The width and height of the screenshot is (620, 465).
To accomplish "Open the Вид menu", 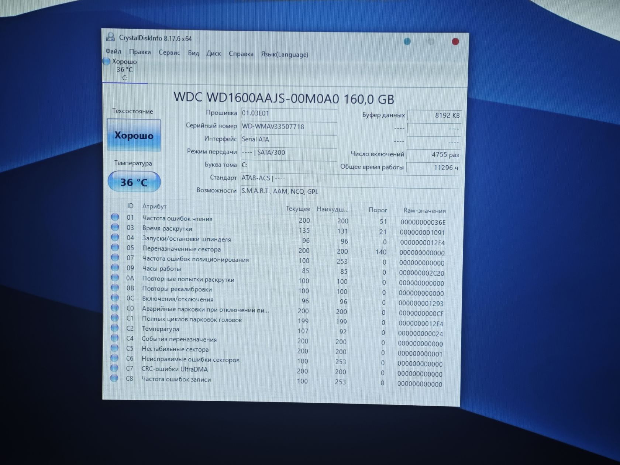I will tap(193, 53).
